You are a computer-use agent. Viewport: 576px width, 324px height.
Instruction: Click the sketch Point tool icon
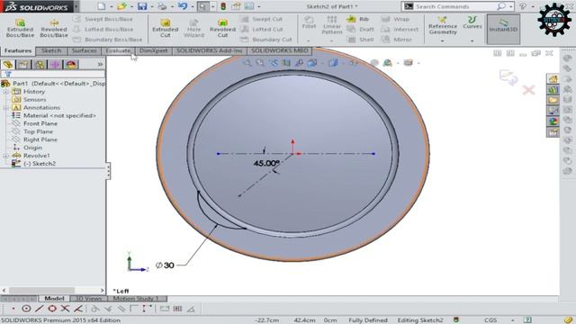(x=13, y=309)
